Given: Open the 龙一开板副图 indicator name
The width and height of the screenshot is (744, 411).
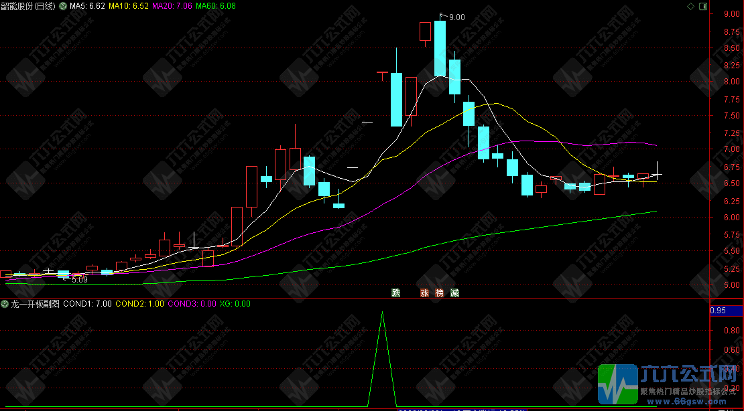Looking at the screenshot, I should click(x=35, y=303).
